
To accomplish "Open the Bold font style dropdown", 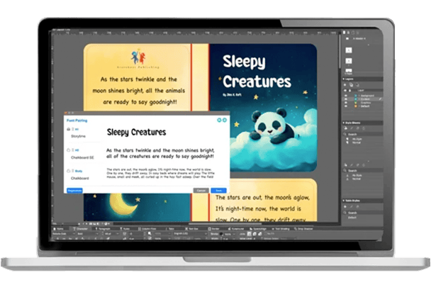I will point(87,234).
